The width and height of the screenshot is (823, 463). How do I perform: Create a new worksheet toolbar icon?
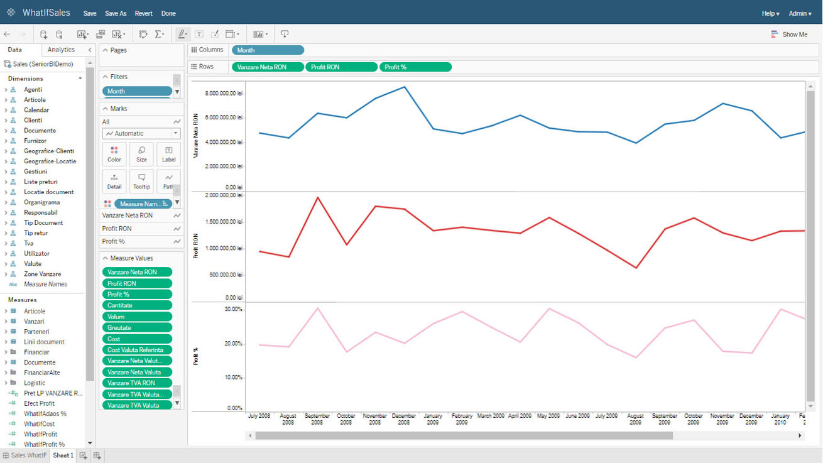coord(83,35)
